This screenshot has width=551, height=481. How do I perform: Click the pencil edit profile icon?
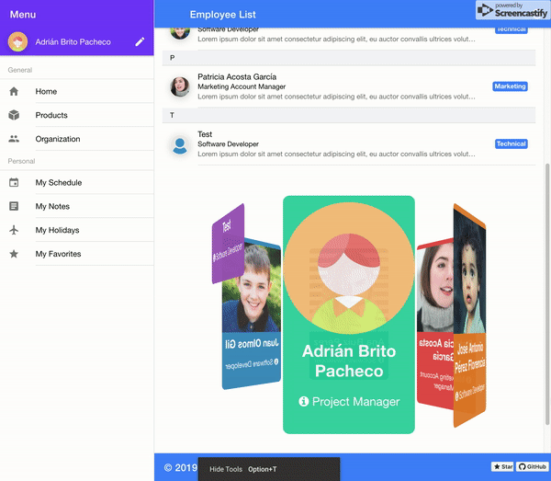tap(140, 42)
